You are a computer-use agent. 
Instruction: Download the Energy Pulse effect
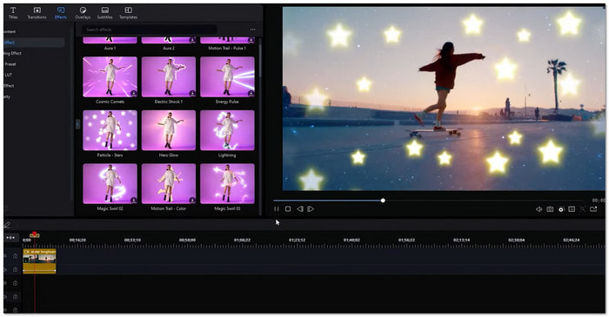click(251, 94)
